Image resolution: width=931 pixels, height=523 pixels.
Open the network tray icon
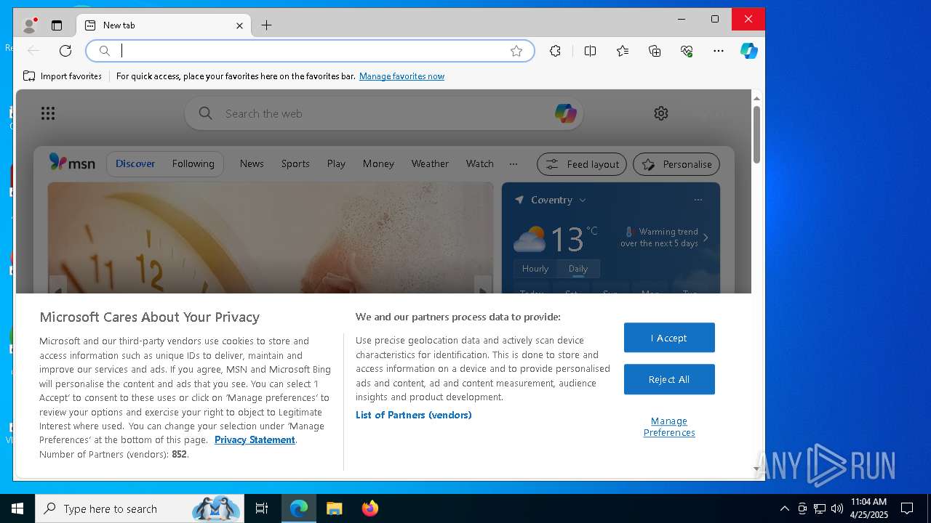[x=820, y=508]
